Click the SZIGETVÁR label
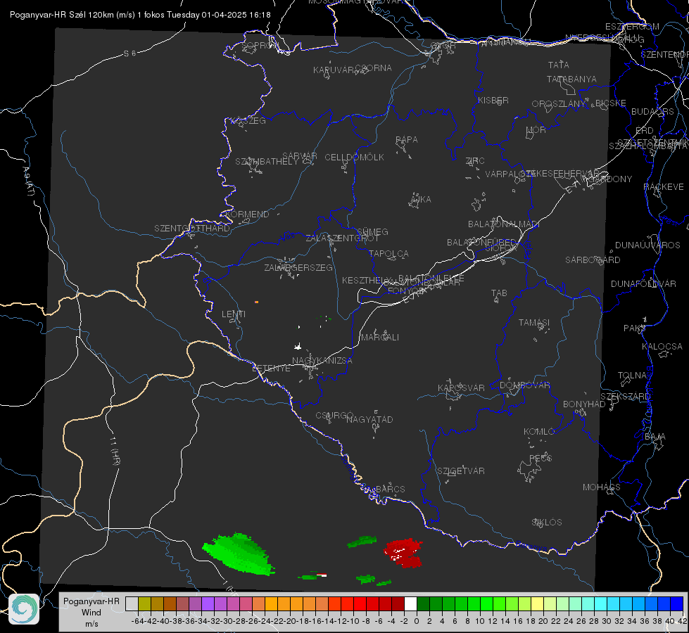This screenshot has height=633, width=689. tap(461, 471)
